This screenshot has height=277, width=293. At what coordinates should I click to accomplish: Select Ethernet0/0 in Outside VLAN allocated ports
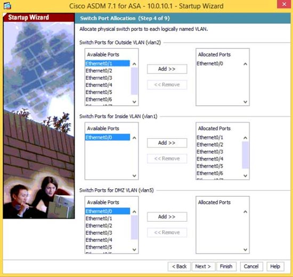218,64
